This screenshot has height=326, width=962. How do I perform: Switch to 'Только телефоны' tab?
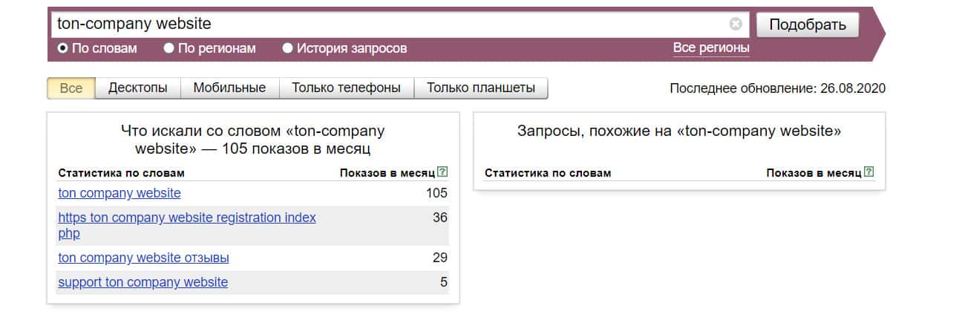tap(346, 88)
